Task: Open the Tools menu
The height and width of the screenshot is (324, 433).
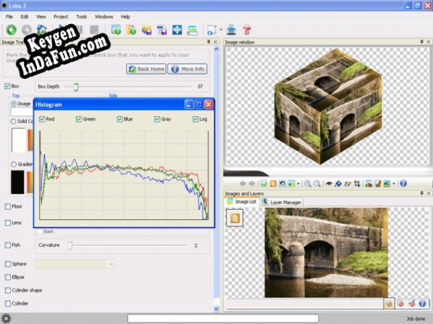Action: 82,17
